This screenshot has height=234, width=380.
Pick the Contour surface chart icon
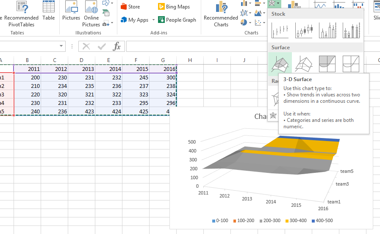click(327, 64)
